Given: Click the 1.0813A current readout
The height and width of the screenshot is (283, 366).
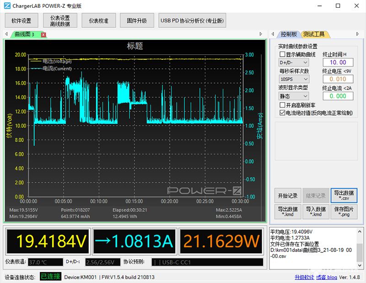Looking at the screenshot, I should (x=134, y=241).
